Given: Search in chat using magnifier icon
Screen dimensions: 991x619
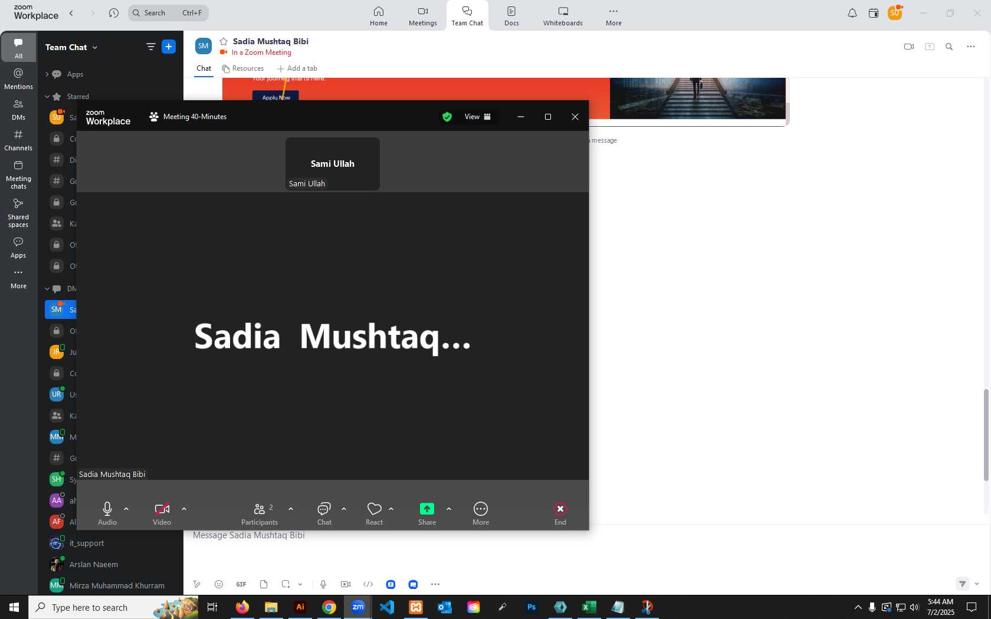Looking at the screenshot, I should tap(949, 47).
